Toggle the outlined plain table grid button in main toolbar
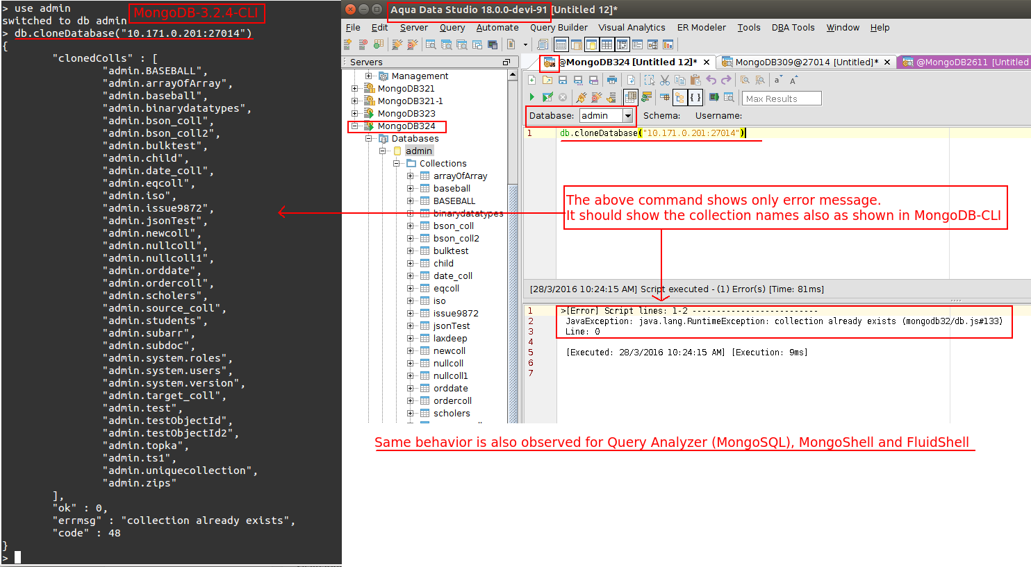This screenshot has height=567, width=1031. click(607, 44)
